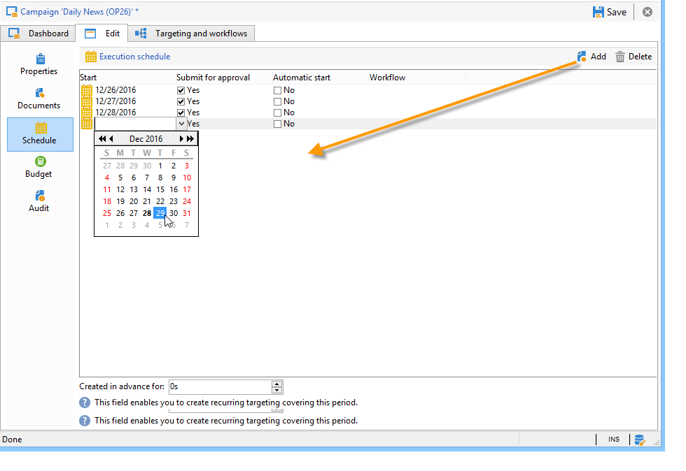Image resolution: width=686 pixels, height=471 pixels.
Task: Open the Budget section icon
Action: 41,161
